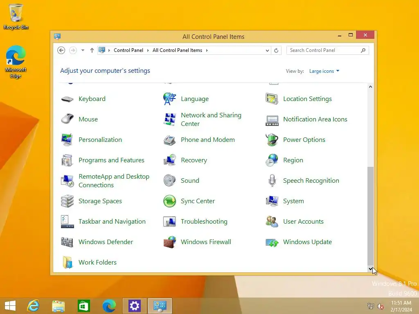This screenshot has height=314, width=419.
Task: Open the Work Folders icon
Action: point(67,262)
